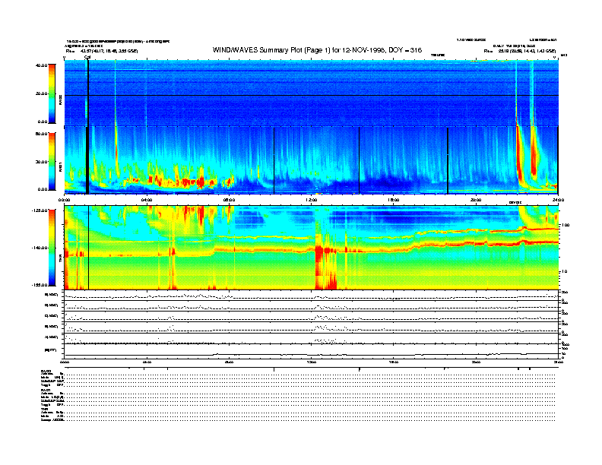Click the 16:00 label below RAD1 spectrogram

[x=394, y=200]
